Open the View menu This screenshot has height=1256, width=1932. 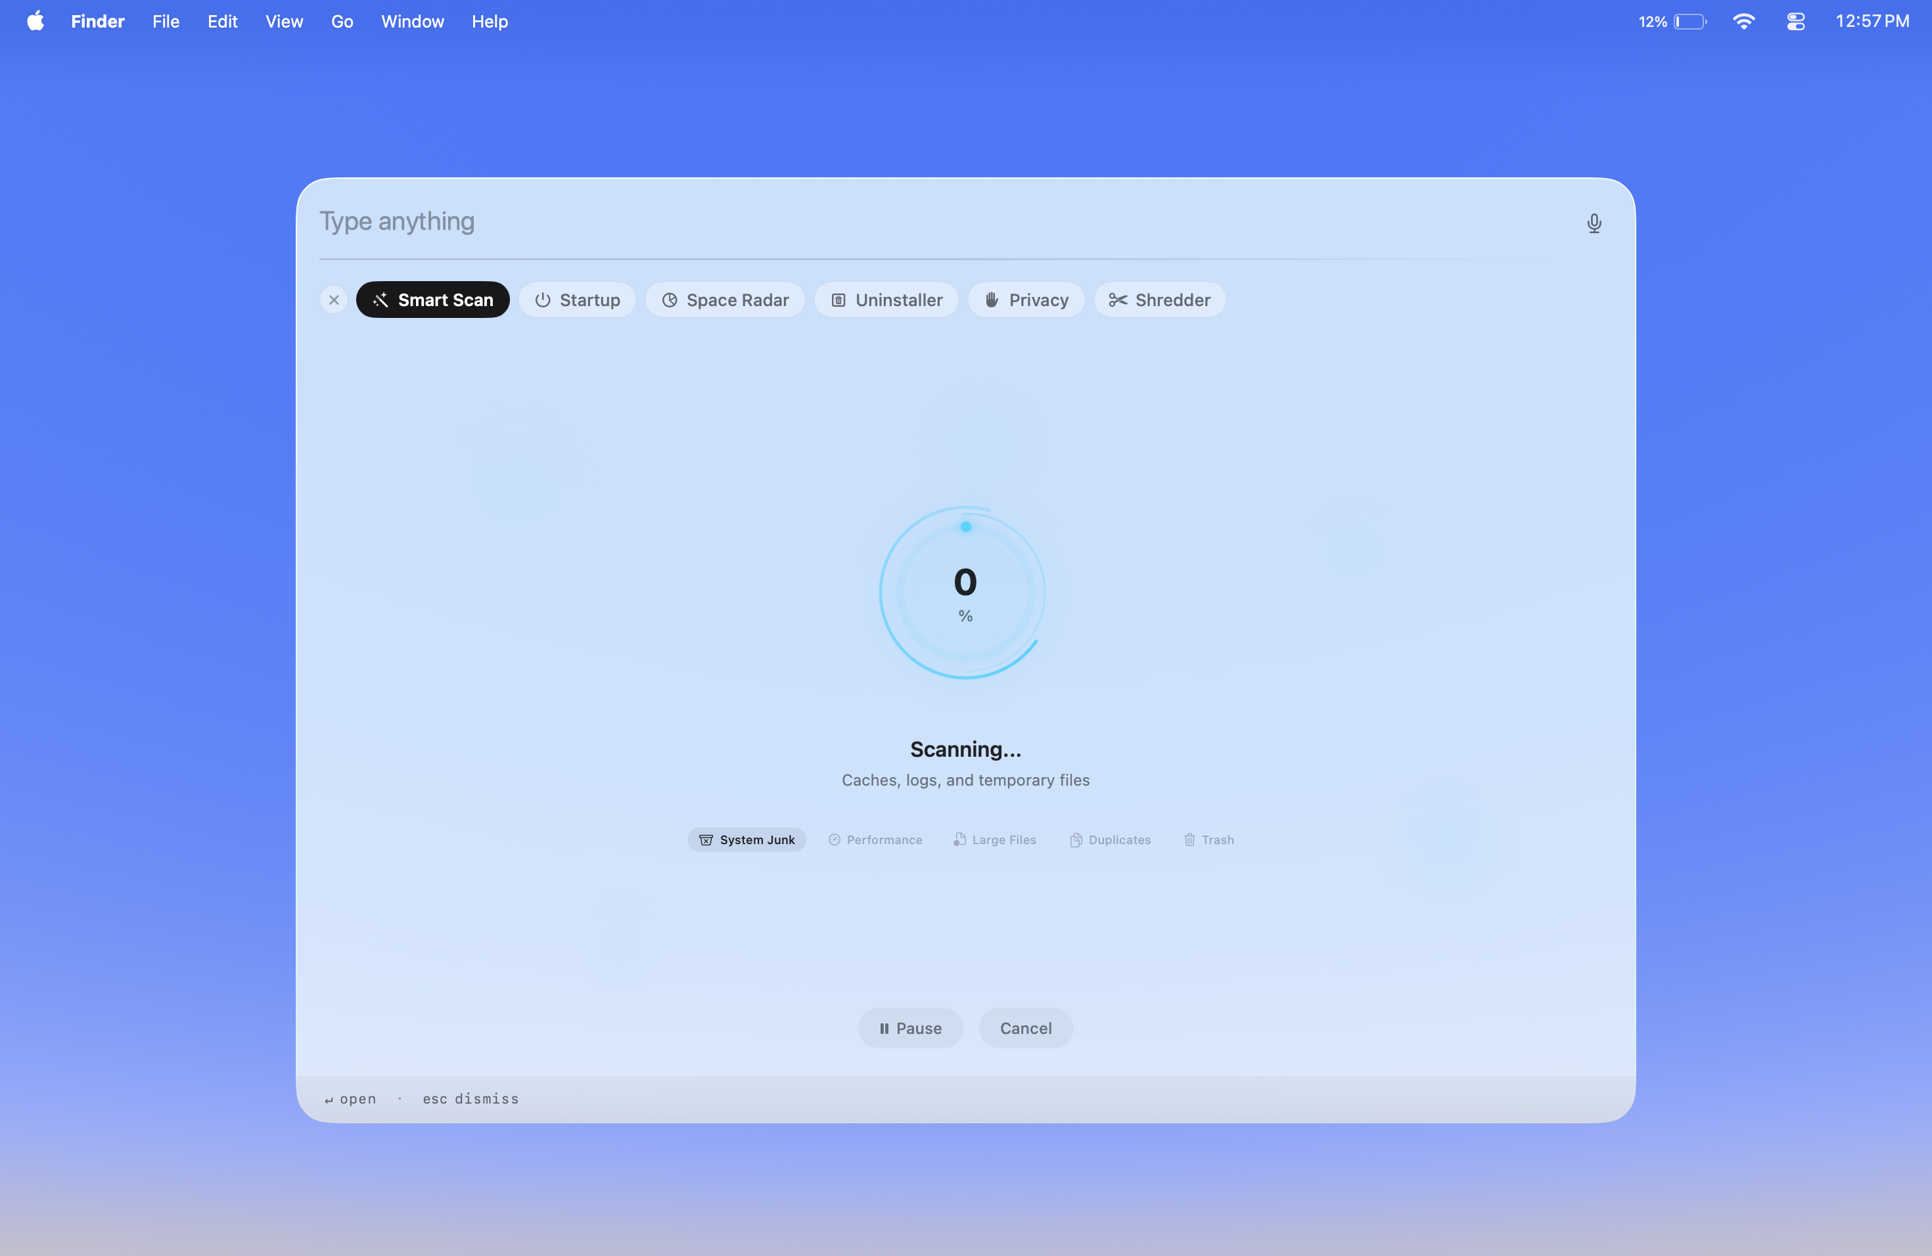point(284,22)
